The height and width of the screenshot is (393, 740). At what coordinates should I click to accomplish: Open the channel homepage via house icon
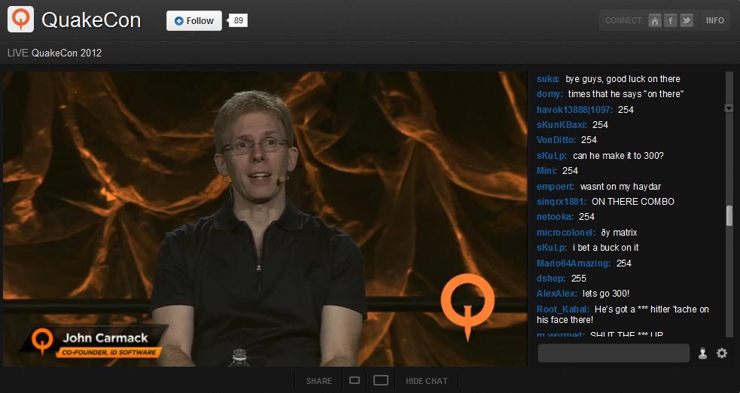tap(655, 21)
